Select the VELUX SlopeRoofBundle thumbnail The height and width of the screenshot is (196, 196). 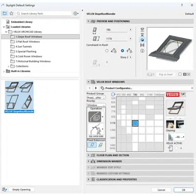(19, 97)
